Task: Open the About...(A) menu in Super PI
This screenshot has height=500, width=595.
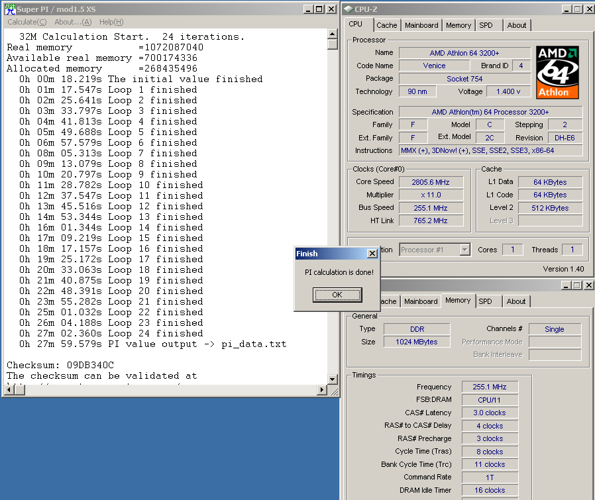Action: [73, 22]
